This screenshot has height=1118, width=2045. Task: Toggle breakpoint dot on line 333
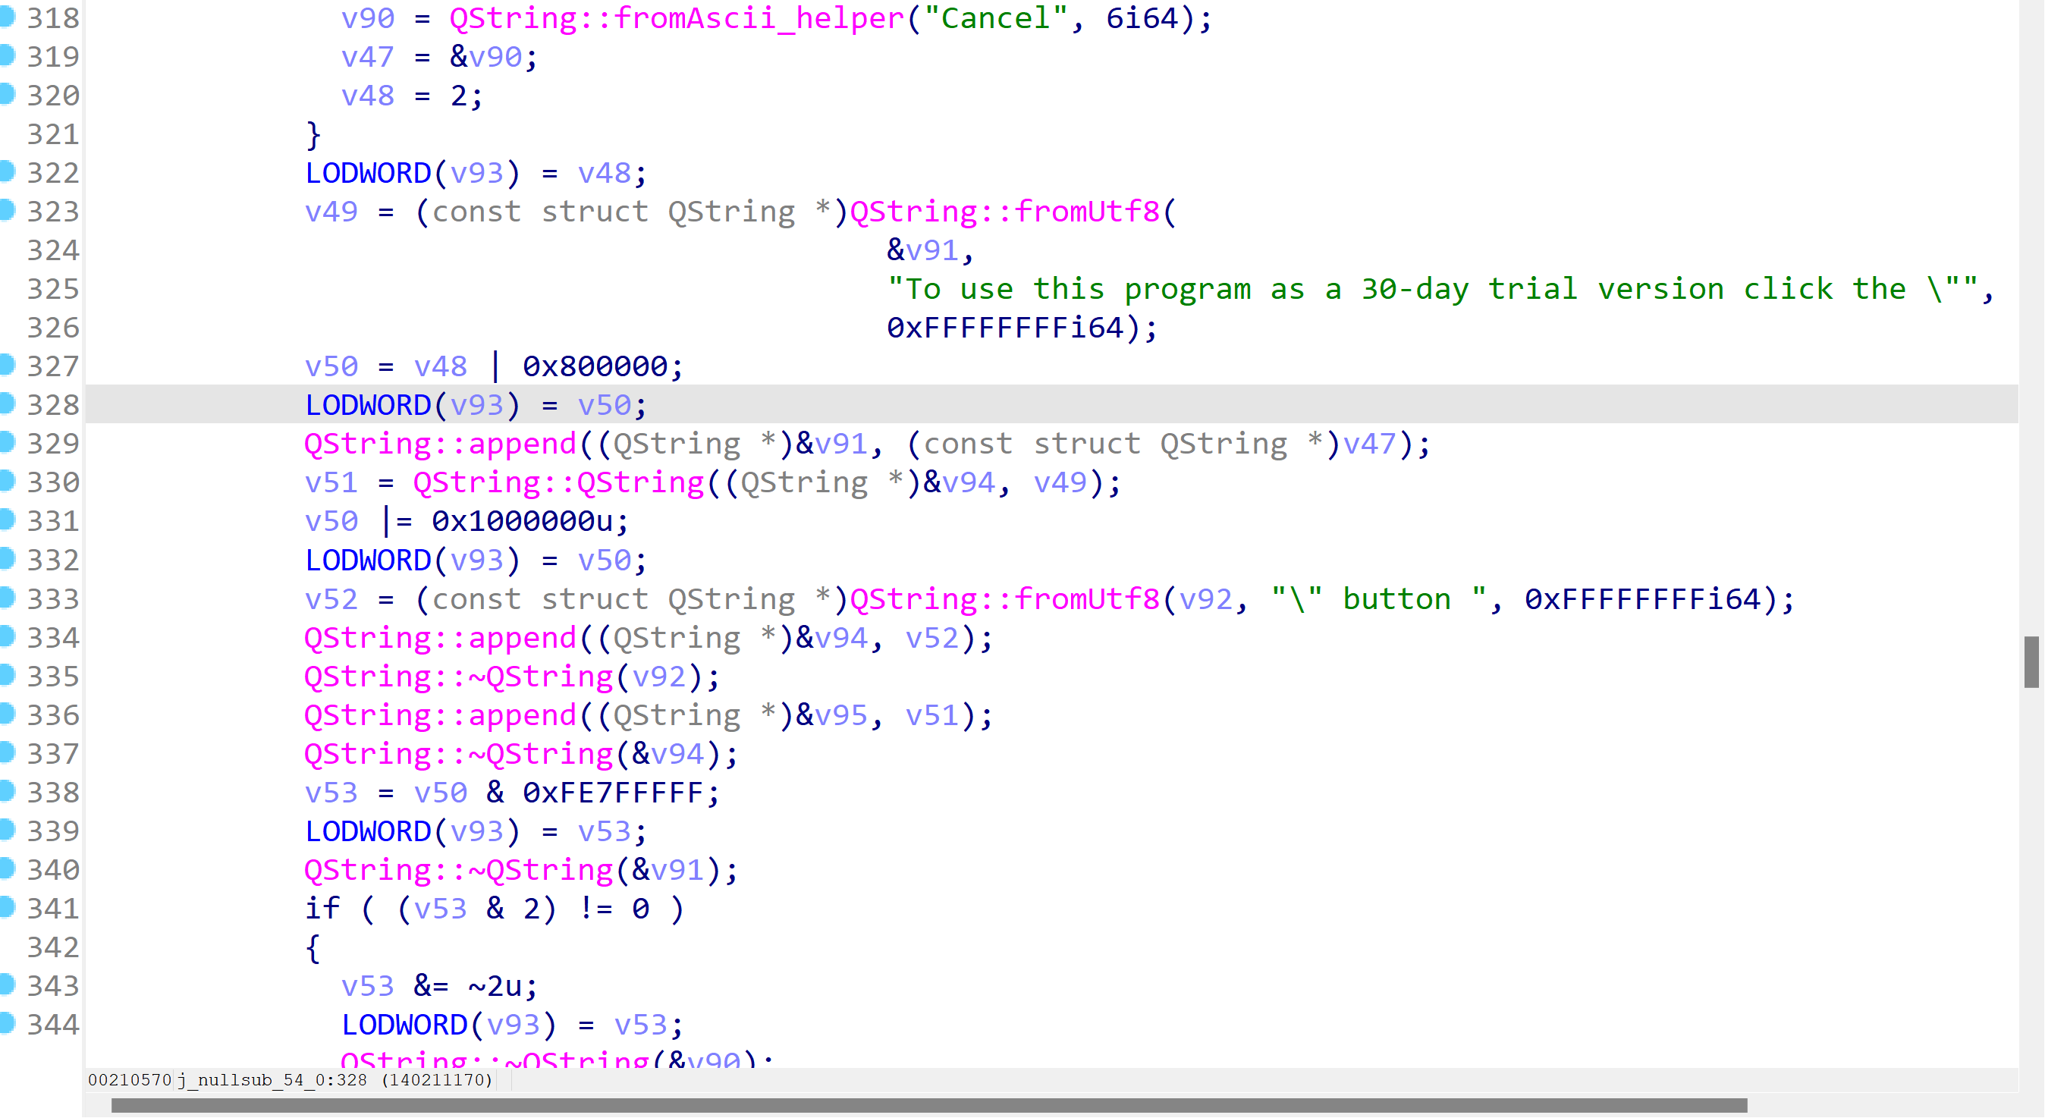click(x=7, y=598)
